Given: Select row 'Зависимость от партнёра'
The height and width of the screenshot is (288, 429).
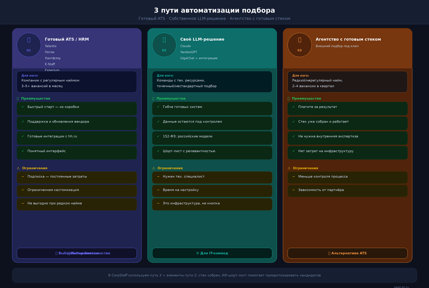Looking at the screenshot, I should [x=348, y=191].
